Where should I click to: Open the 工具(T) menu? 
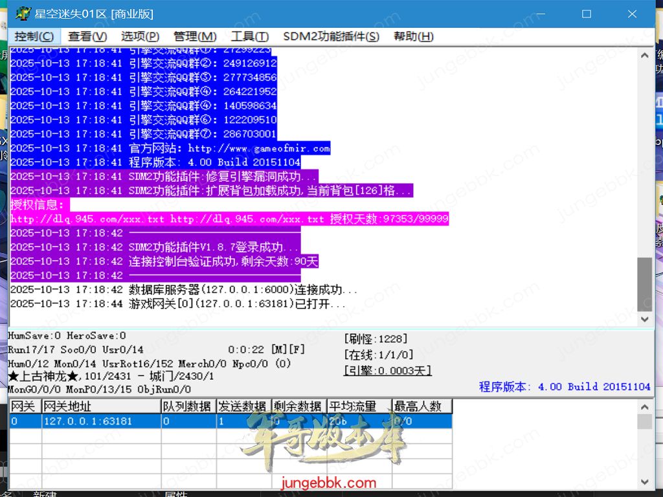click(x=250, y=37)
